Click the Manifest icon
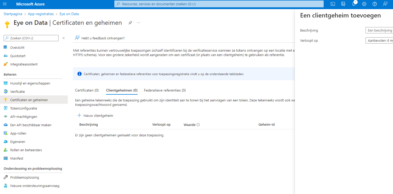The width and height of the screenshot is (393, 194). coord(5,158)
